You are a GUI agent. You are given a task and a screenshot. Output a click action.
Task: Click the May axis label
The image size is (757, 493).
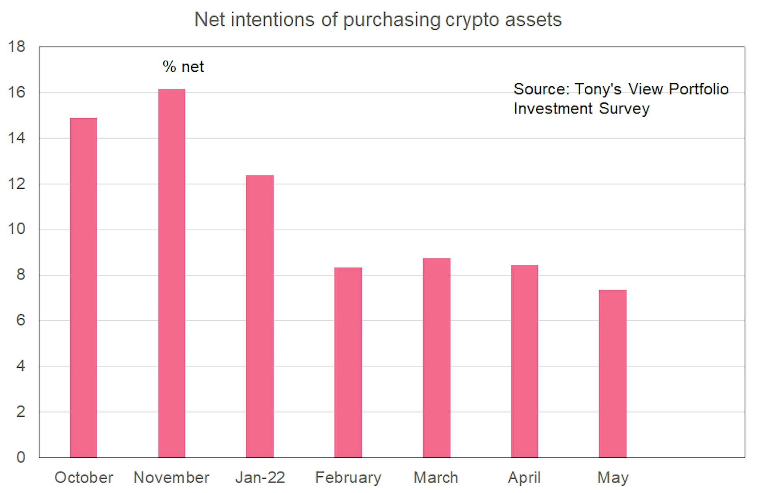coord(613,478)
